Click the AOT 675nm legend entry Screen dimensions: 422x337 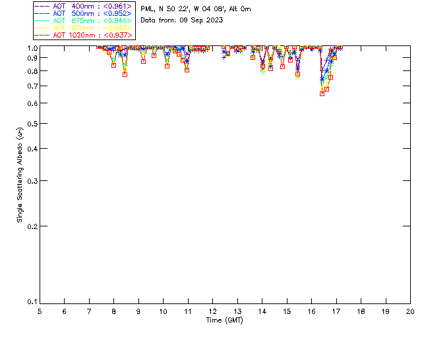tap(83, 20)
